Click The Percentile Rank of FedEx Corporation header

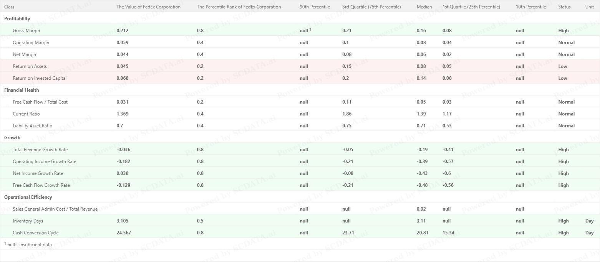239,7
